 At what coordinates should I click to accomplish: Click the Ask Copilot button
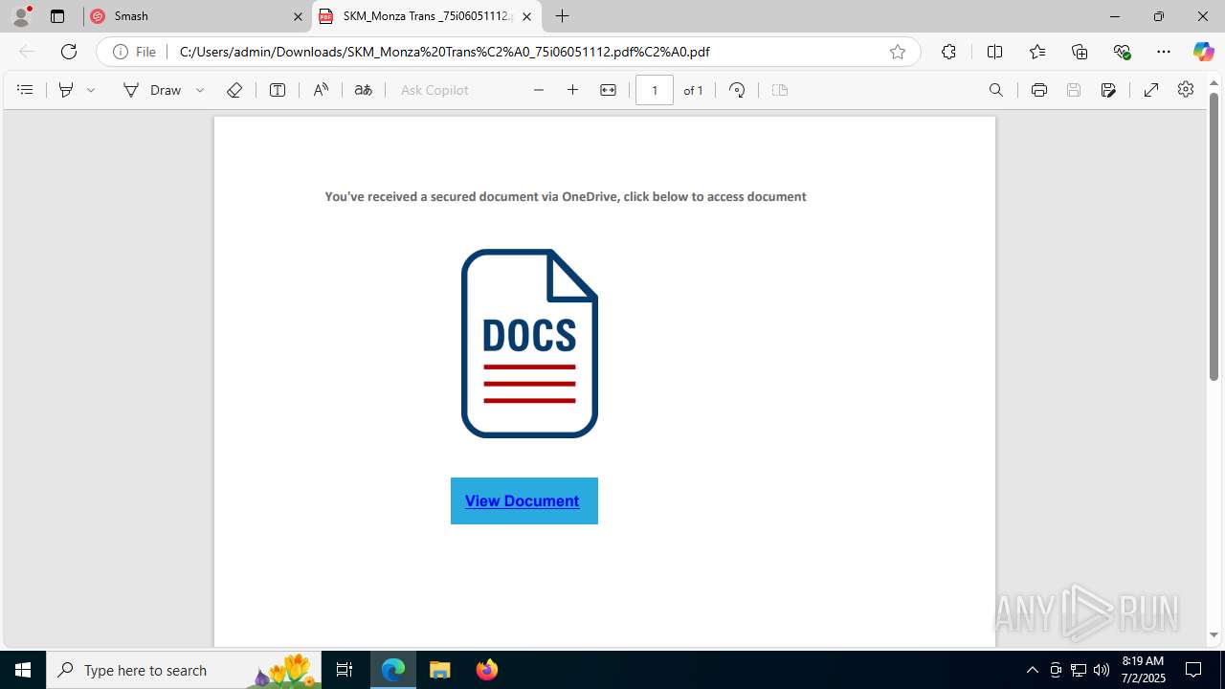coord(434,90)
